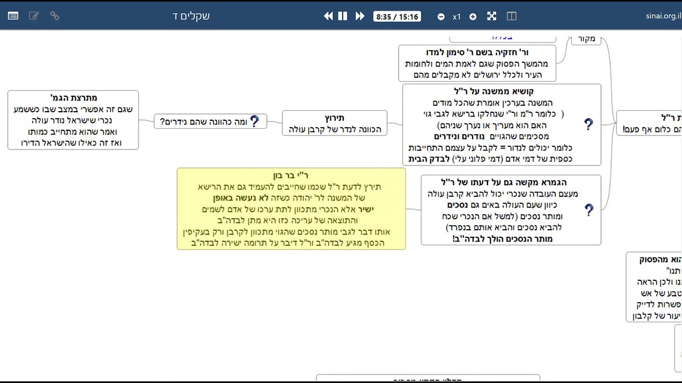Select the תירוץ node
Image resolution: width=682 pixels, height=383 pixels.
tap(335, 123)
